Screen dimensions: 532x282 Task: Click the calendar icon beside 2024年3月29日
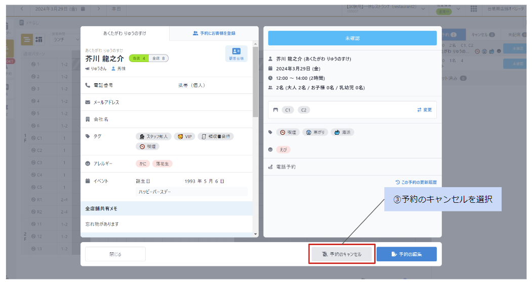pyautogui.click(x=83, y=9)
